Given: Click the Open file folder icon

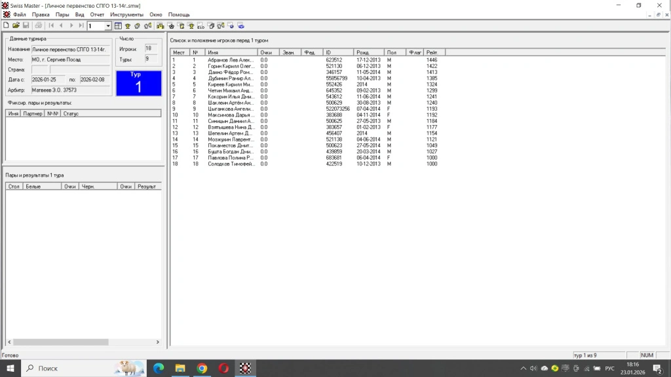Looking at the screenshot, I should tap(16, 26).
